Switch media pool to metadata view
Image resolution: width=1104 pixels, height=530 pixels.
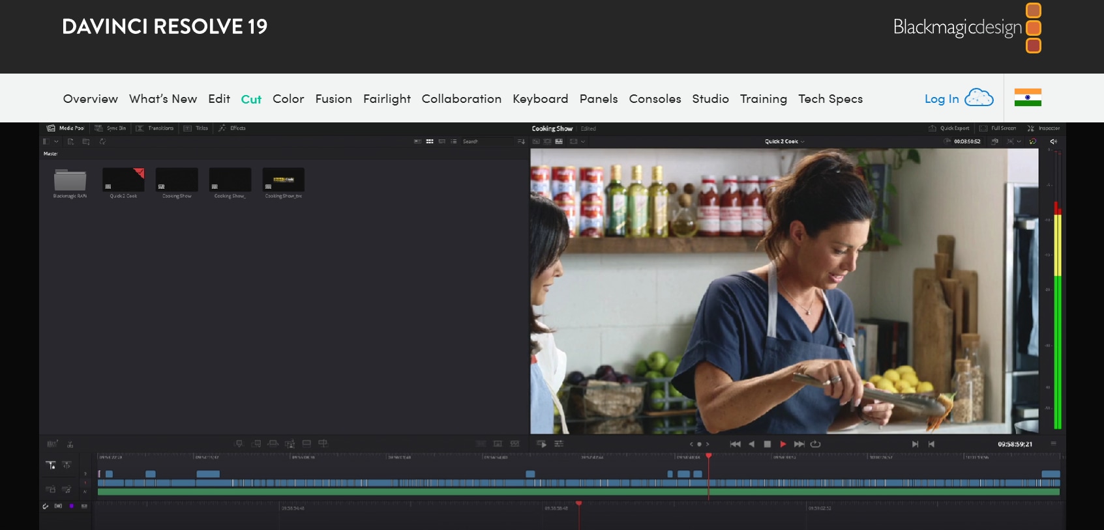[417, 141]
